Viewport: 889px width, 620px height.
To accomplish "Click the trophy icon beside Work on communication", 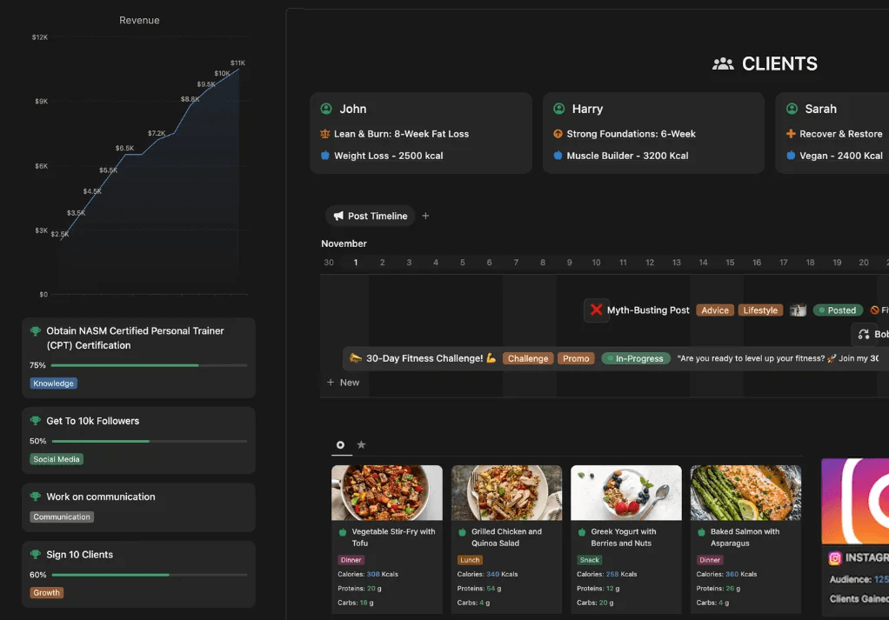I will click(35, 497).
